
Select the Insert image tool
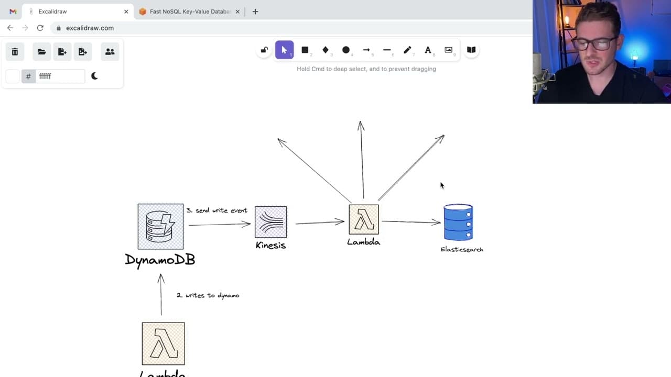point(448,50)
